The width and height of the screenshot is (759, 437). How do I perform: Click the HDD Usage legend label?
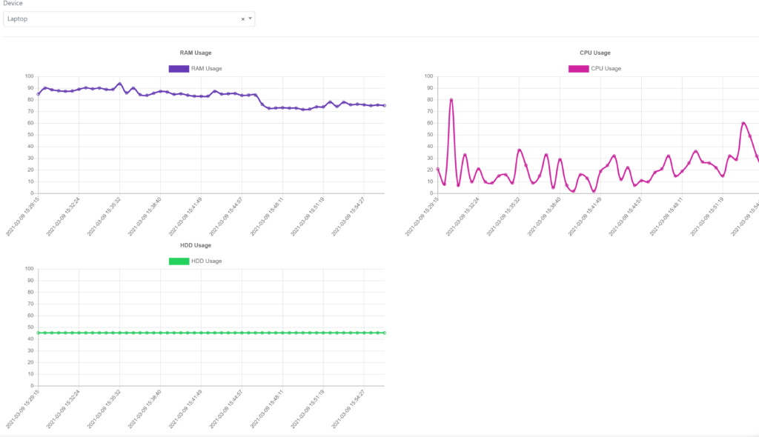(x=207, y=261)
